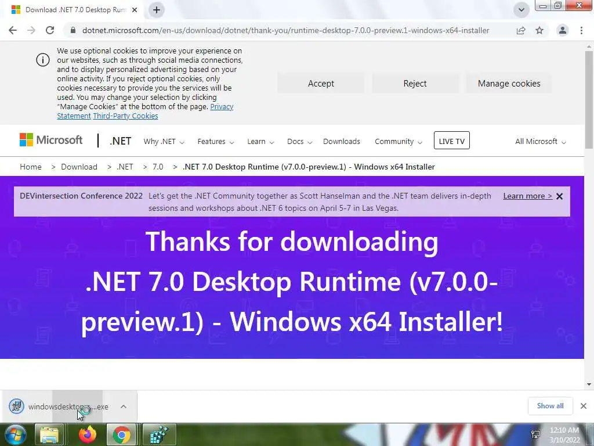Click Home in the breadcrumb
594x446 pixels.
pos(31,167)
